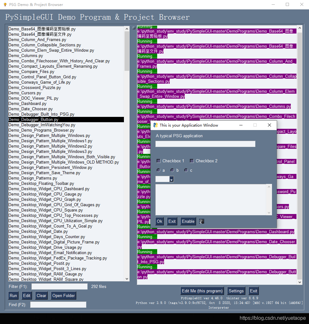This screenshot has width=309, height=324.
Task: Select Demo_Cursors.py
Action: point(66,93)
